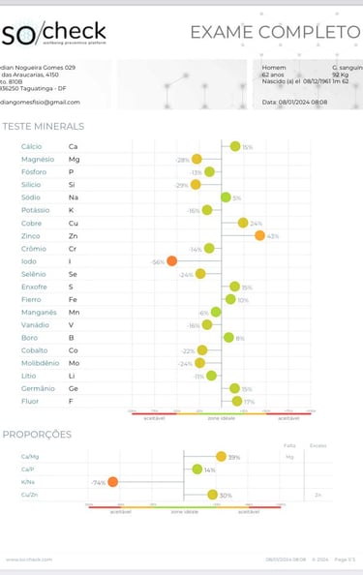Viewport: 363px width, 575px height.
Task: Click the orange Zinco 43% marker
Action: point(260,236)
